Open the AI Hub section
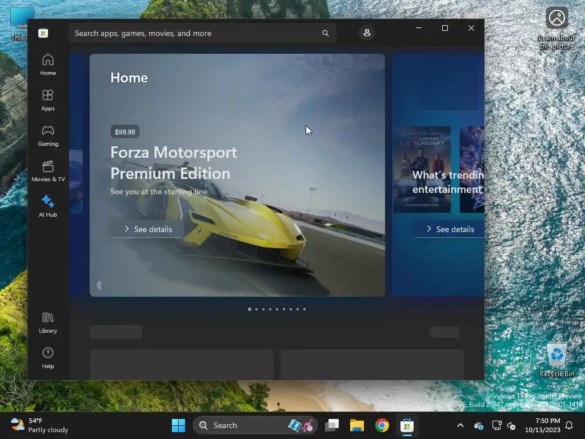The width and height of the screenshot is (585, 439). click(48, 206)
